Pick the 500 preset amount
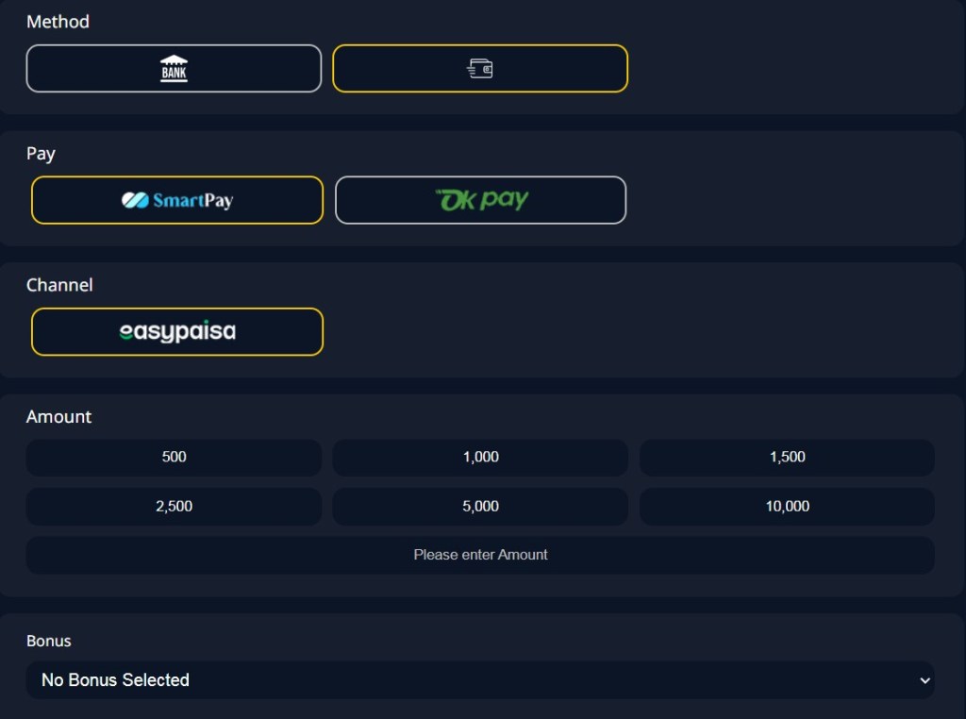Screen dimensions: 966x719 tap(174, 458)
